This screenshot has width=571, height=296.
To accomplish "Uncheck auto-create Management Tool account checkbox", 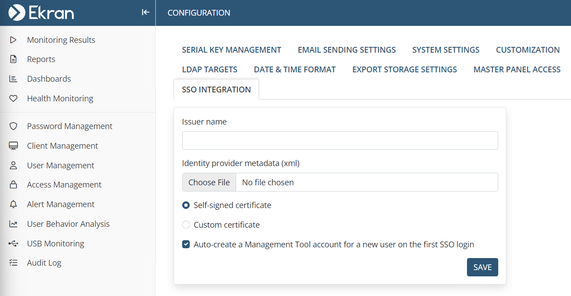I will tap(186, 245).
